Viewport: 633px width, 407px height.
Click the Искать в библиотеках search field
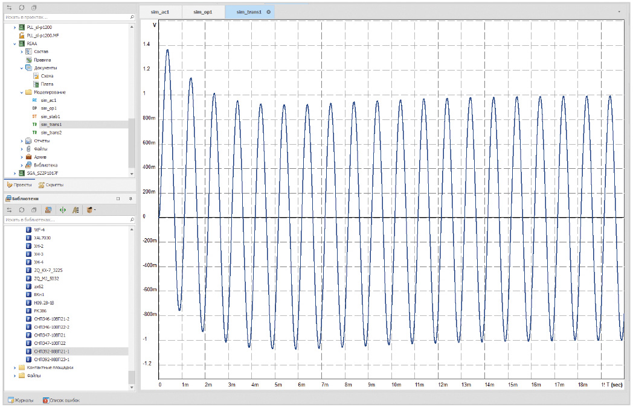click(66, 219)
